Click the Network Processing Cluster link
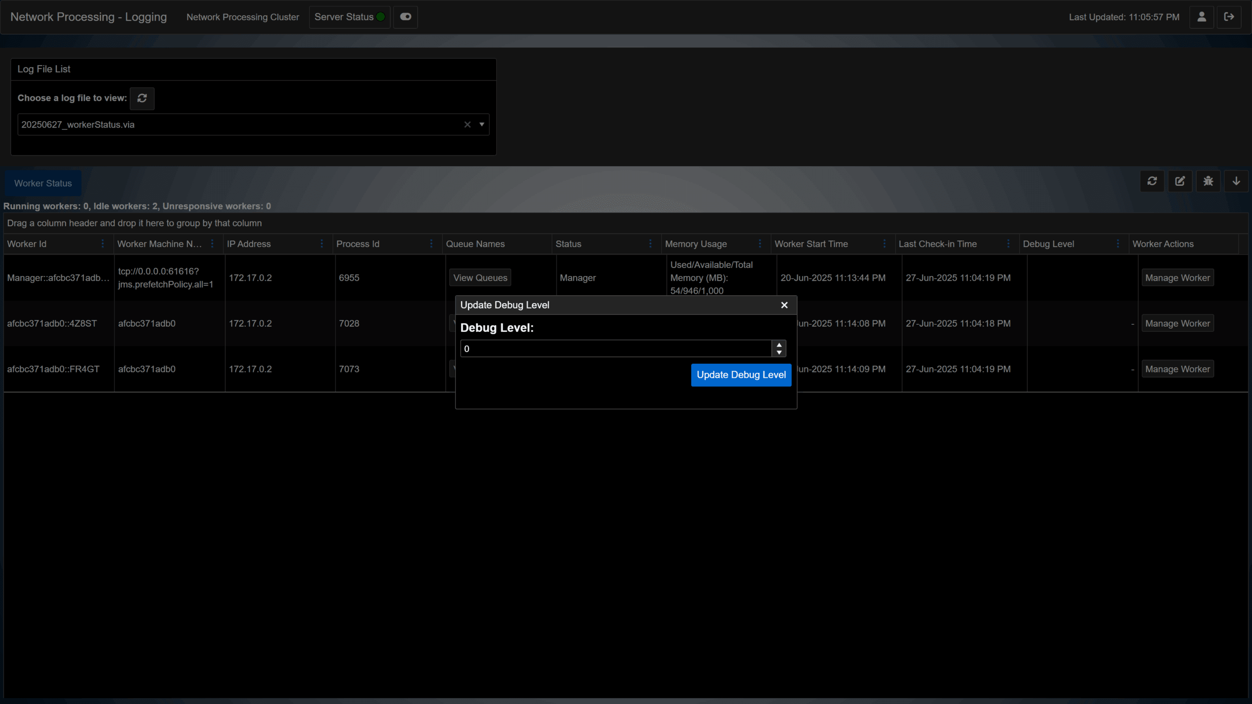Screen dimensions: 1252x704 [x=243, y=17]
